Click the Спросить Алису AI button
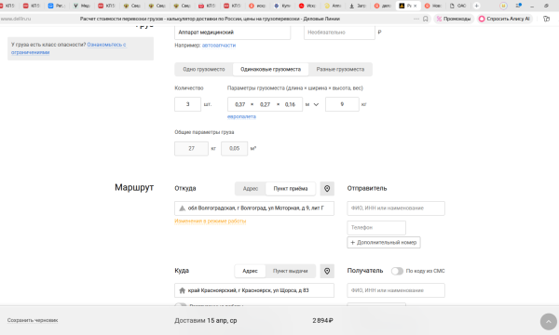 coord(505,19)
